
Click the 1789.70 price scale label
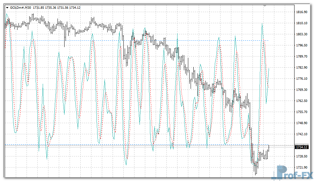(x=302, y=57)
